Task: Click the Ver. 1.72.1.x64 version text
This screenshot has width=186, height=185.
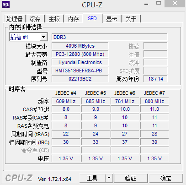Action: (54, 179)
